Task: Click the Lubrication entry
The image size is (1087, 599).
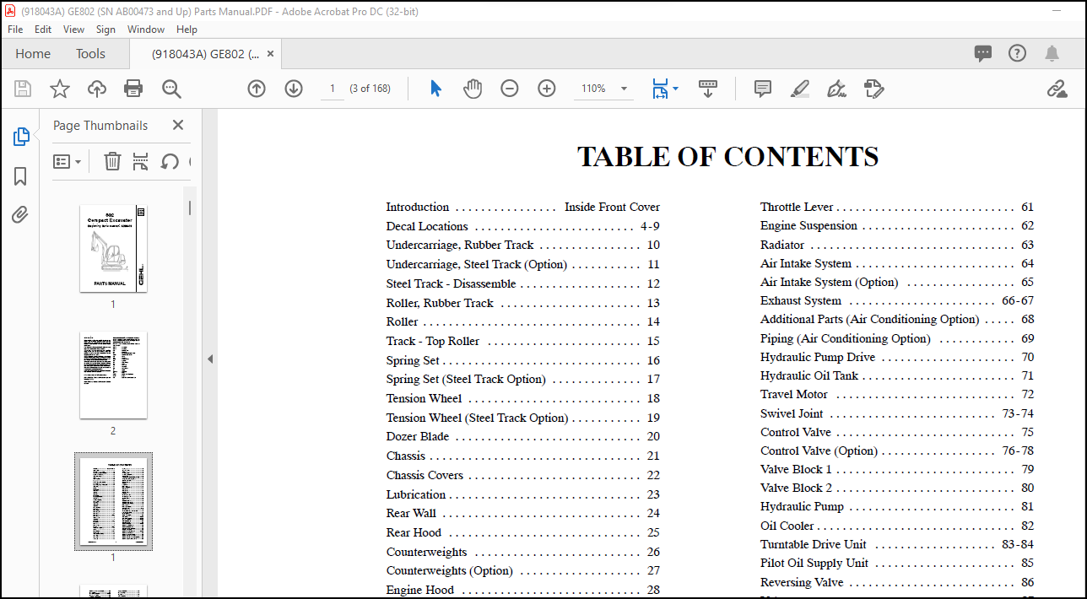Action: [523, 494]
